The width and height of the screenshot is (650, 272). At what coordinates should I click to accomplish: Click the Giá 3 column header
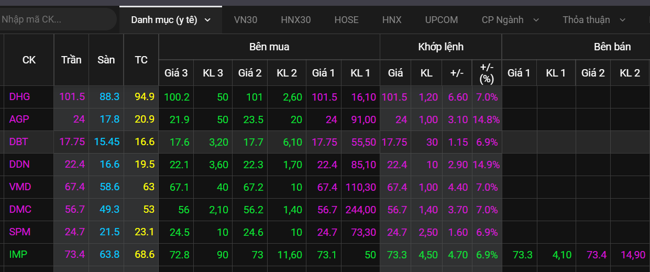click(x=176, y=73)
